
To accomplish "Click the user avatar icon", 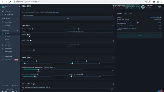I will pos(143,7).
